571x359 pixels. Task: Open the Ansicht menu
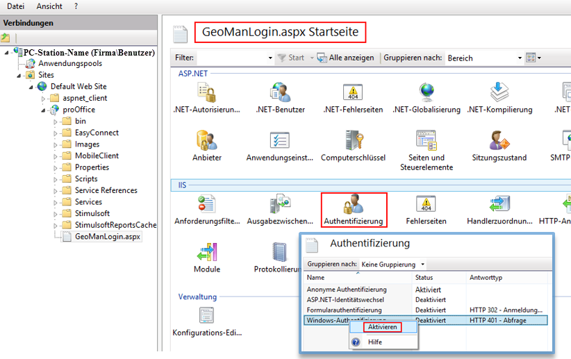click(x=49, y=6)
